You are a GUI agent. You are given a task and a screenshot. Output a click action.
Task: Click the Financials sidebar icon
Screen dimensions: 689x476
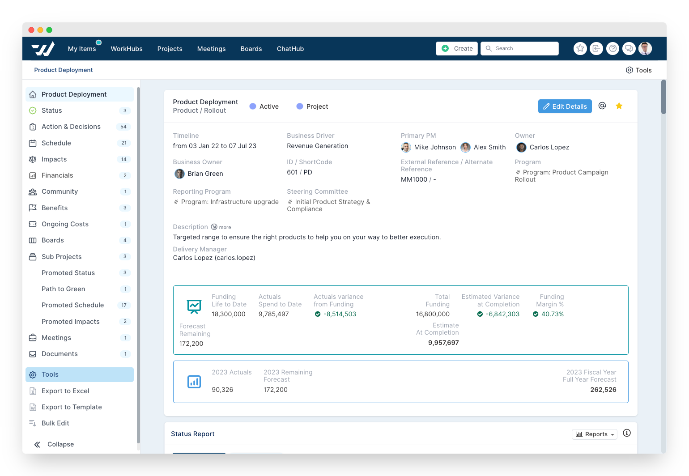point(33,175)
